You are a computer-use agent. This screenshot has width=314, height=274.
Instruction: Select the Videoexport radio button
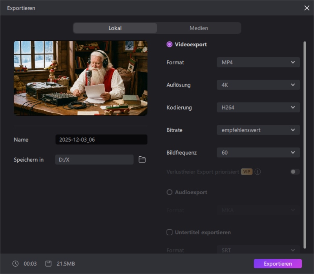tap(170, 44)
